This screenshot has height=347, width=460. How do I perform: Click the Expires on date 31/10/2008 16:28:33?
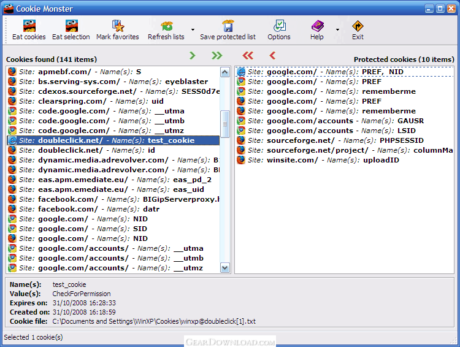(x=84, y=303)
